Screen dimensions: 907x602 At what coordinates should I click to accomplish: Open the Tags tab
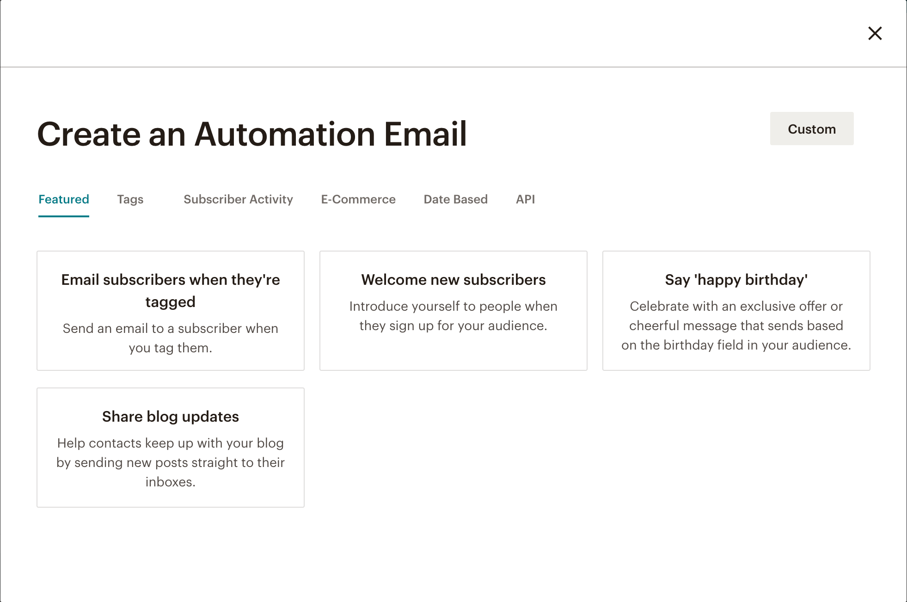coord(130,199)
